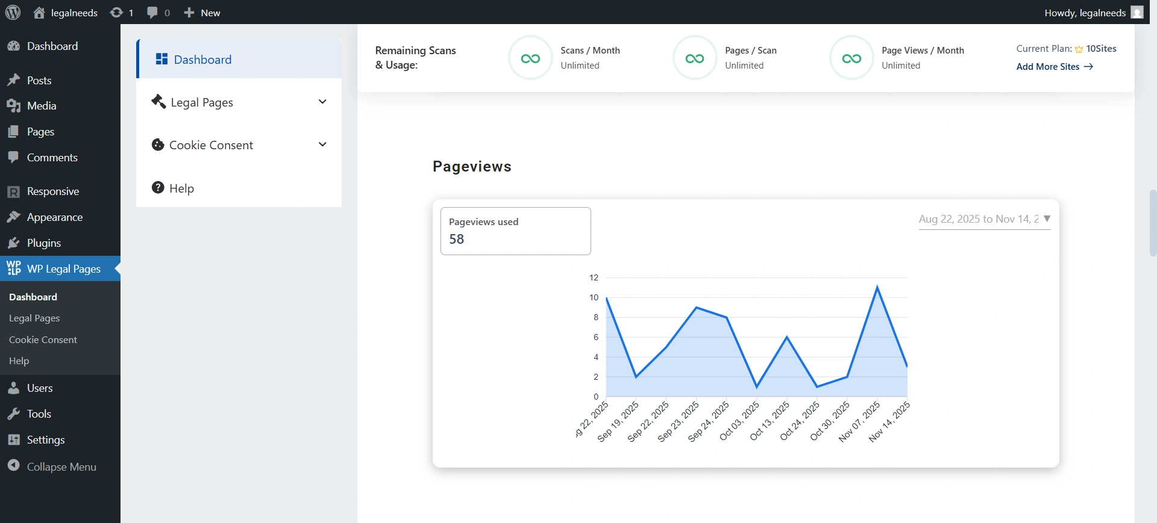1157x523 pixels.
Task: Open the Appearance menu label
Action: tap(55, 217)
